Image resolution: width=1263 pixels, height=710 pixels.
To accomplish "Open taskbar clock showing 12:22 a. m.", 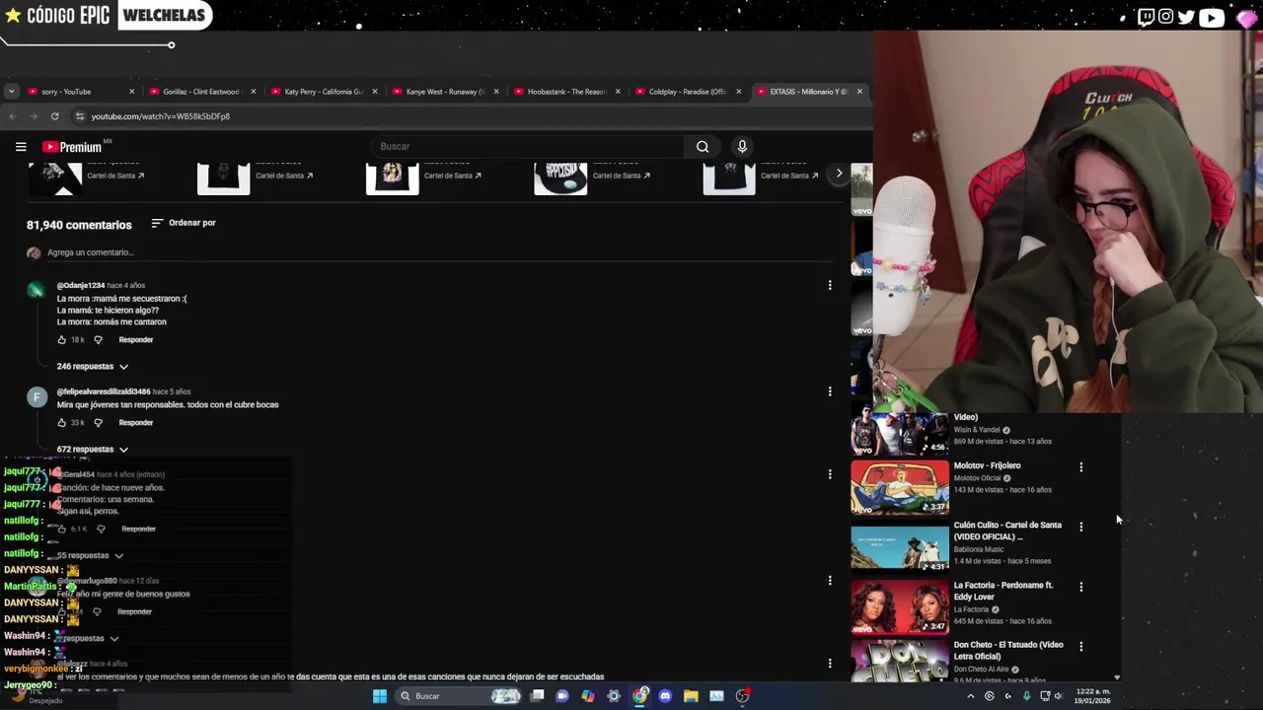I will point(1092,696).
